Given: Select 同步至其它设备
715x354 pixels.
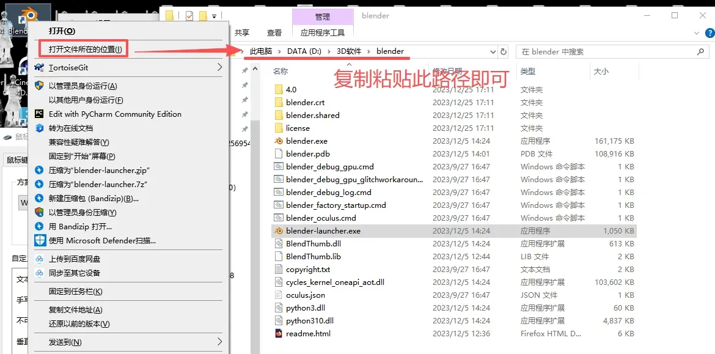Looking at the screenshot, I should click(75, 273).
